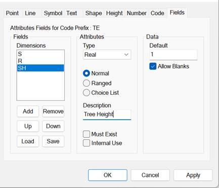Viewport: 219px width, 188px height.
Task: Click the Load fields button
Action: point(28,141)
